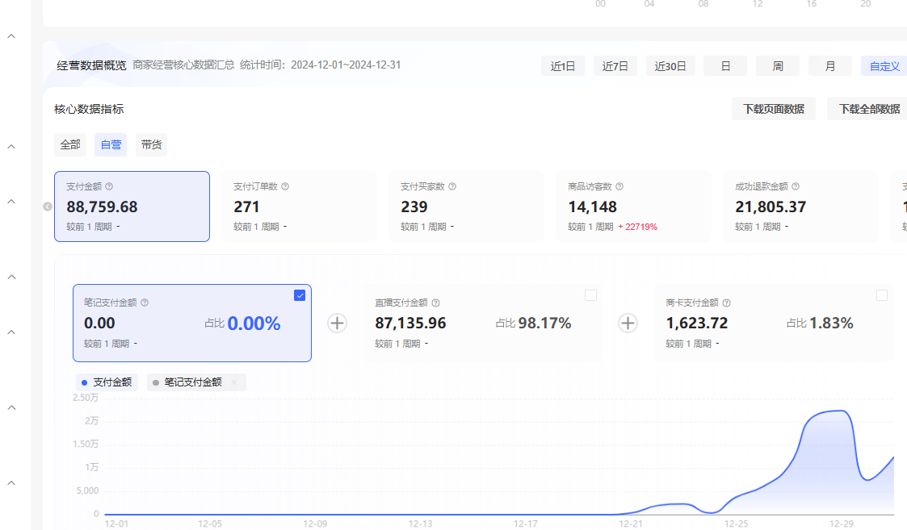The width and height of the screenshot is (907, 530).
Task: Click the red +22719% change figure
Action: click(637, 227)
